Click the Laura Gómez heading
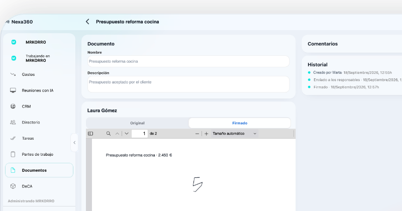This screenshot has width=402, height=211. (x=102, y=111)
